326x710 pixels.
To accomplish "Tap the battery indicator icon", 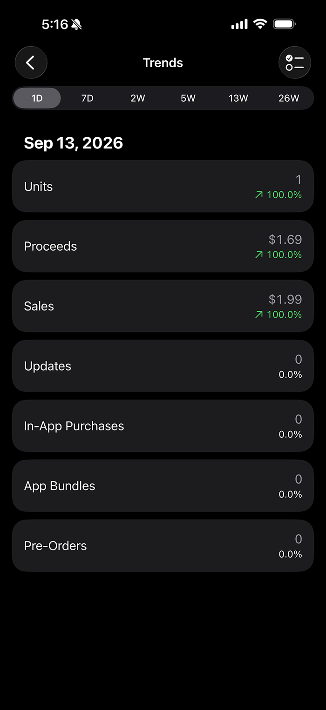I will (284, 24).
